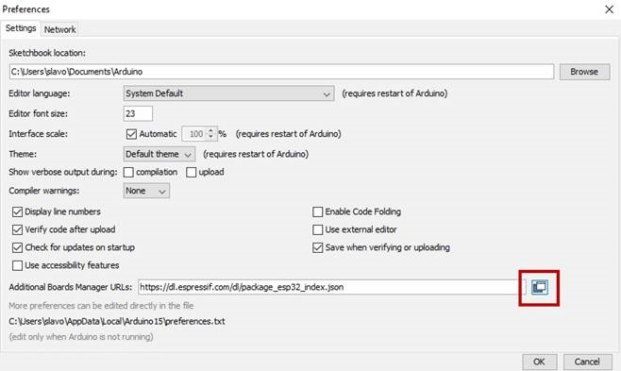Increase interface scale with the up arrow
The height and width of the screenshot is (371, 621).
pyautogui.click(x=210, y=130)
